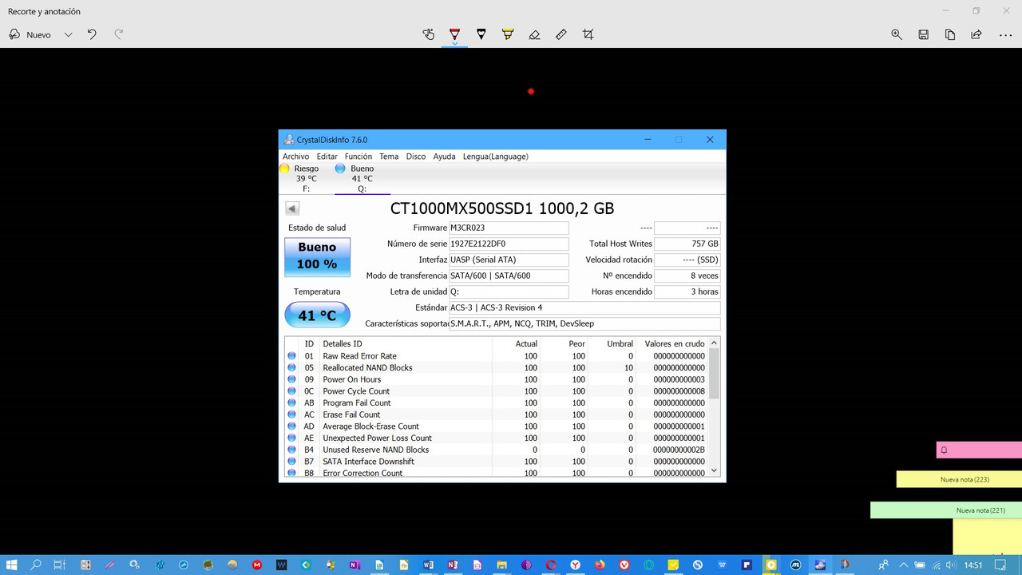
Task: Show hidden system tray icons
Action: tap(903, 565)
